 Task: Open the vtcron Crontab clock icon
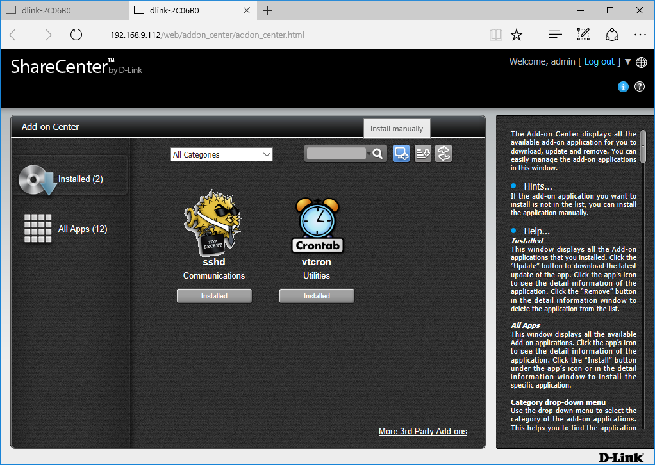[317, 225]
